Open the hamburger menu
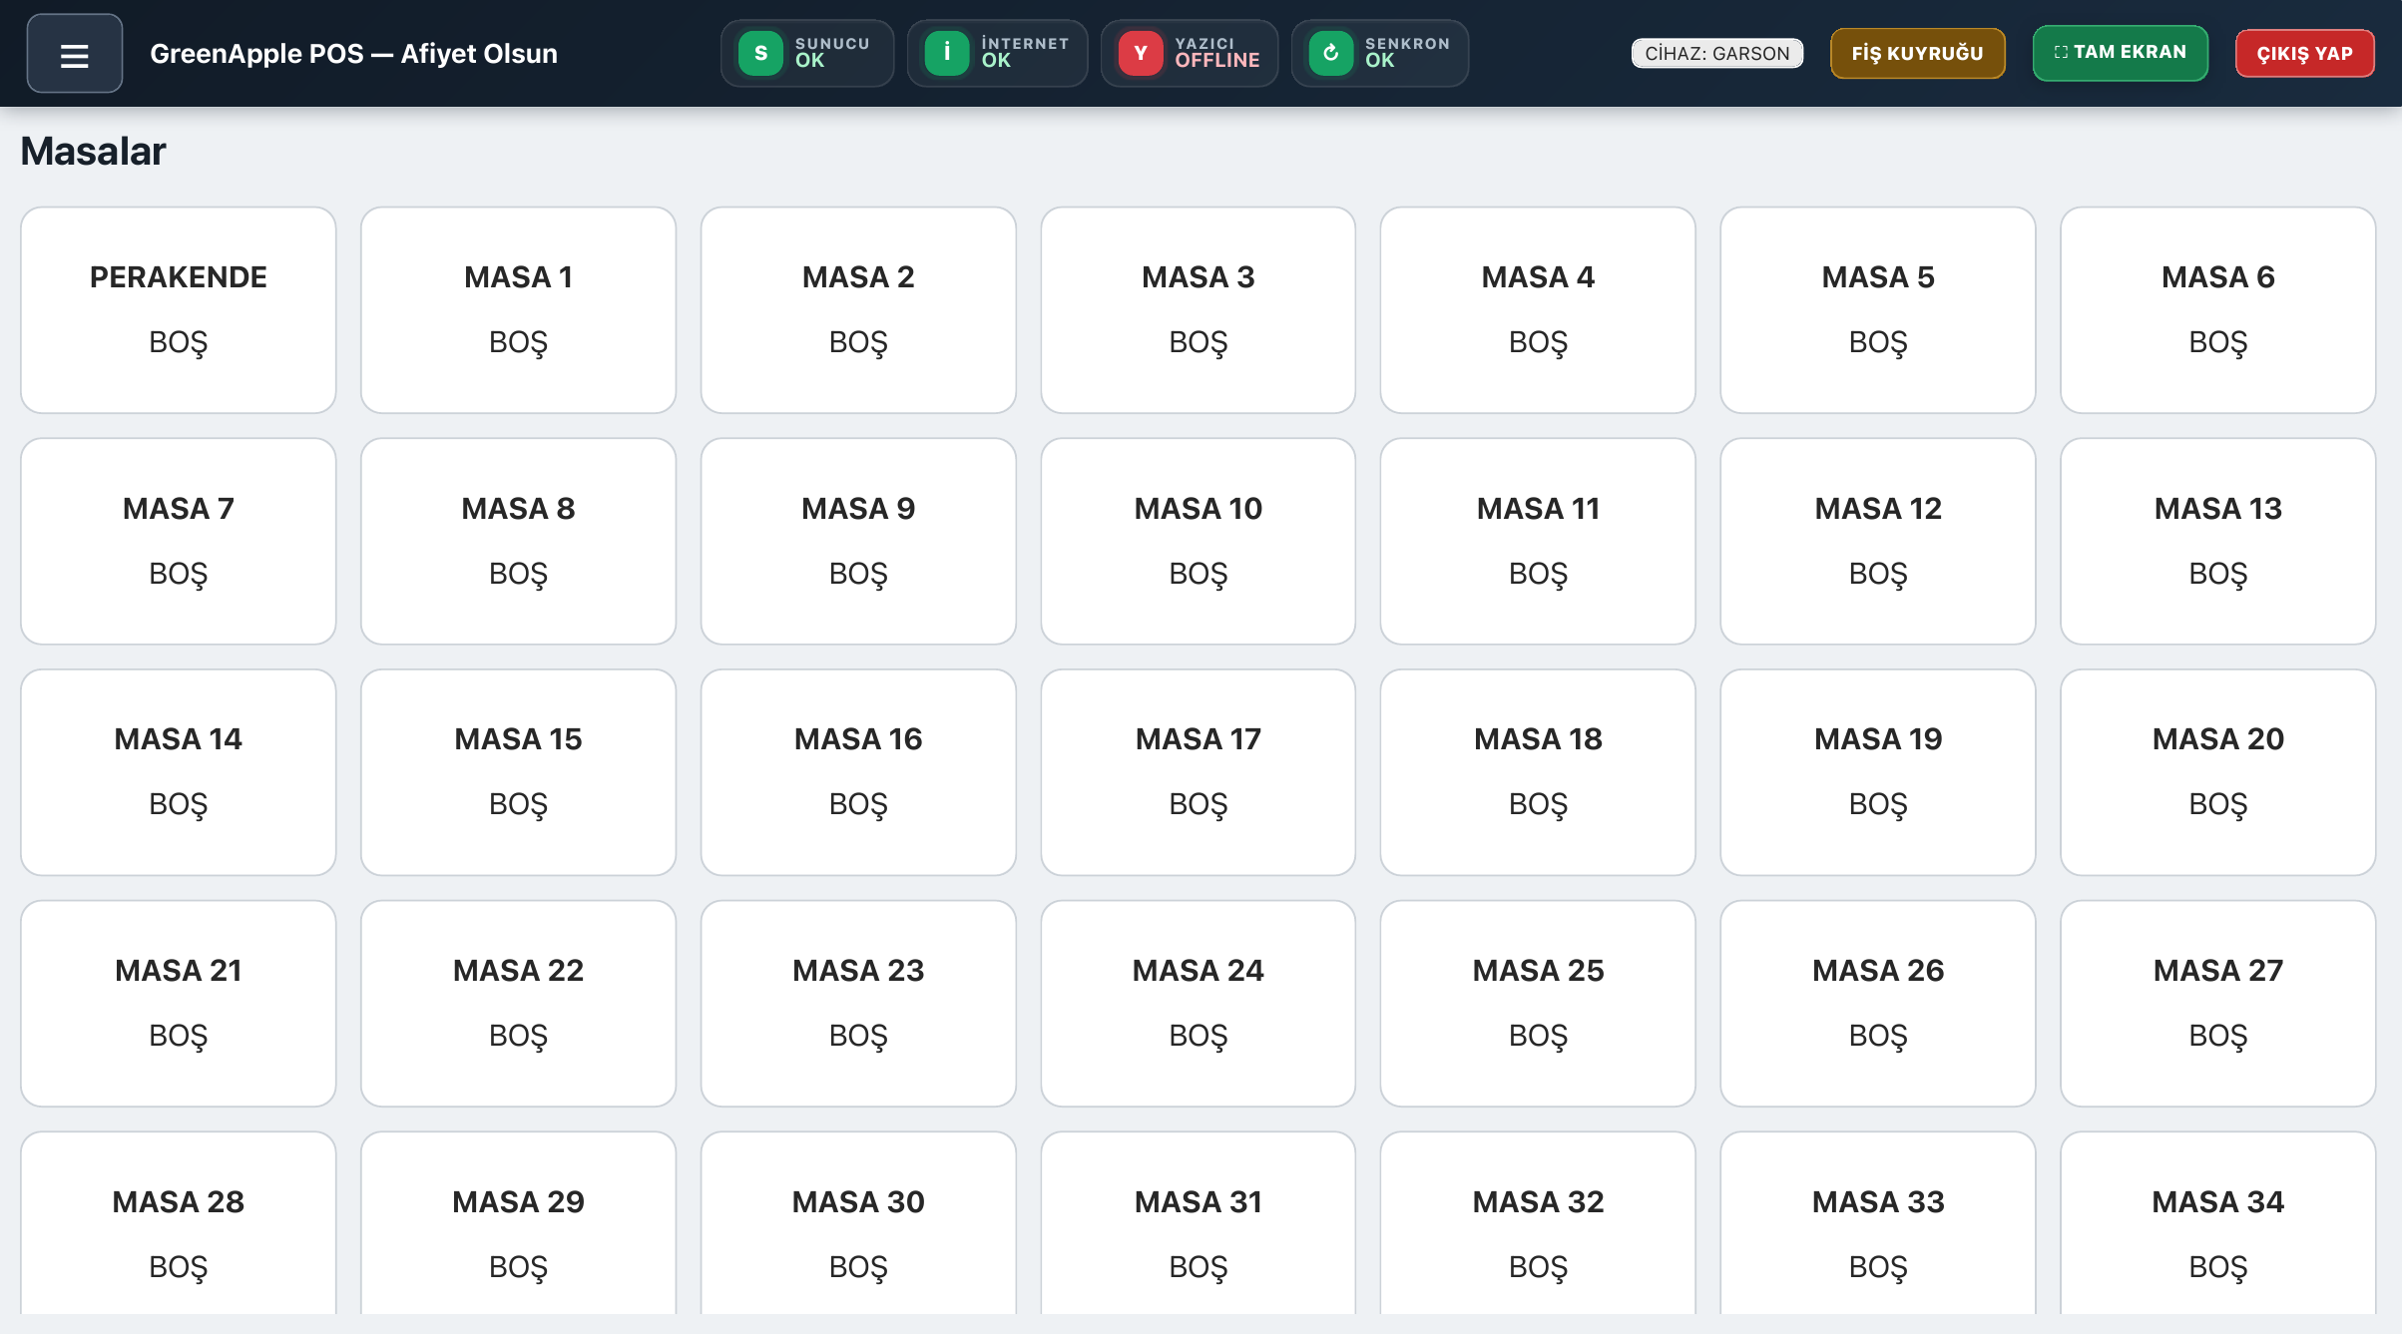Screen dimensions: 2402x1334 pos(75,54)
